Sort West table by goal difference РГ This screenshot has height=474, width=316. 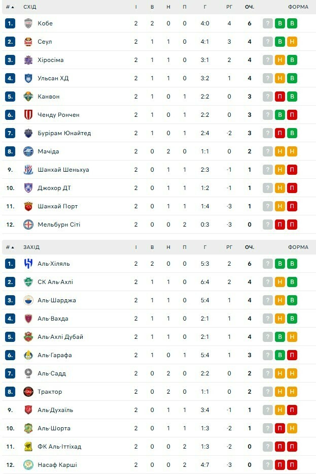(229, 247)
